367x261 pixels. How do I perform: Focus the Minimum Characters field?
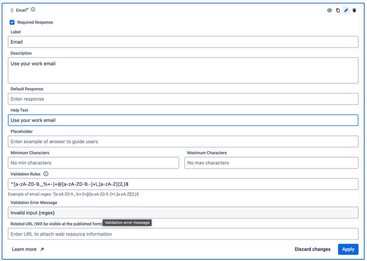(93, 163)
